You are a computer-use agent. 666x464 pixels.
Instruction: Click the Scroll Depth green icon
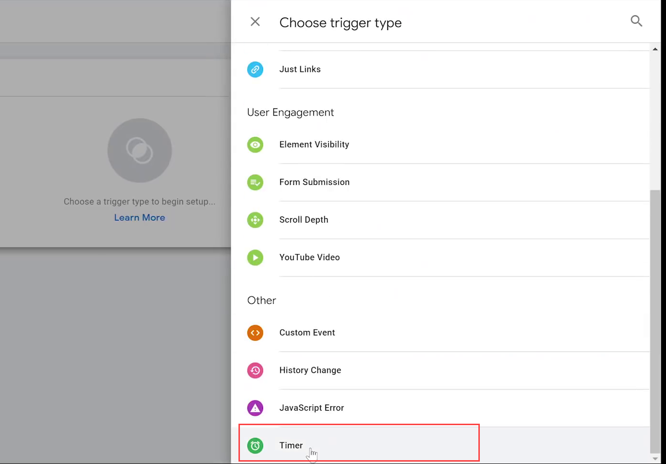(255, 220)
